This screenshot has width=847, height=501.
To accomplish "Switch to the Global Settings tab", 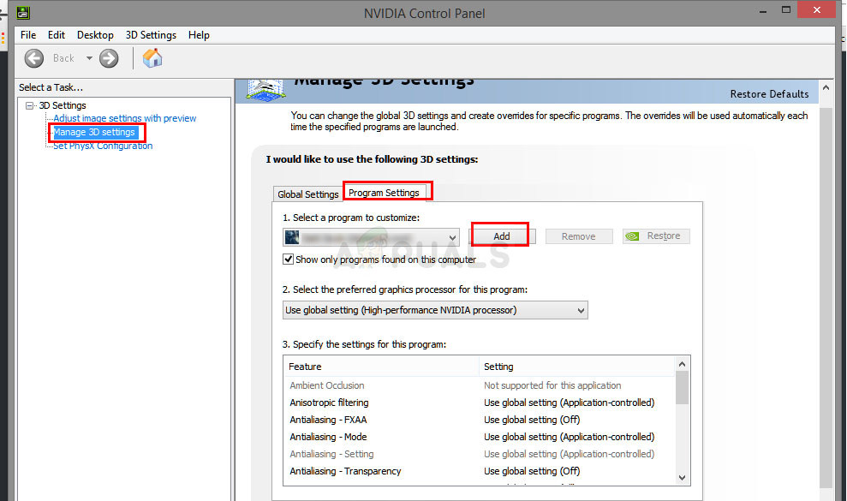I will click(x=308, y=194).
